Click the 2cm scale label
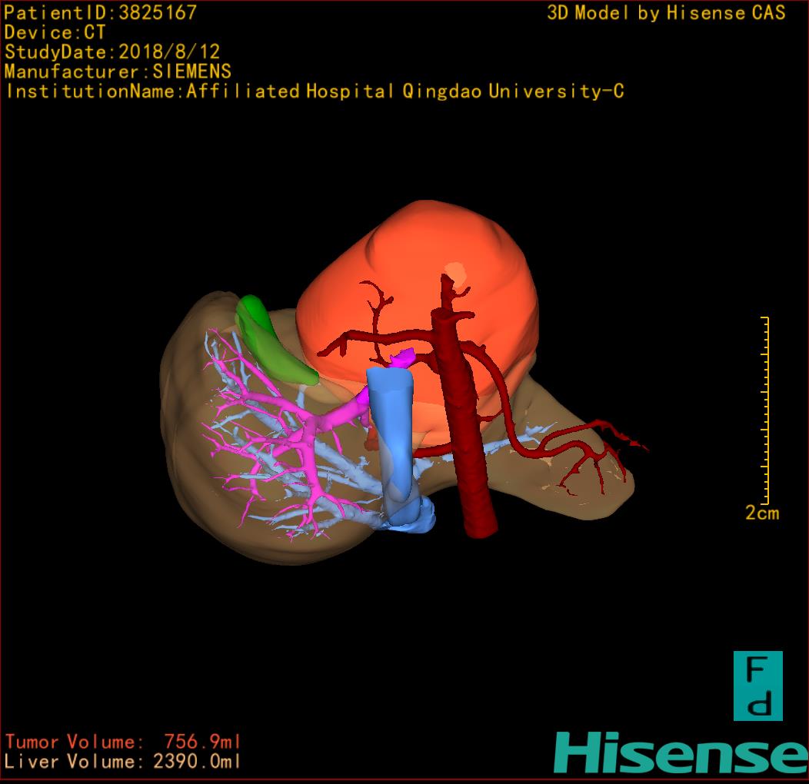The image size is (809, 784). pos(761,513)
